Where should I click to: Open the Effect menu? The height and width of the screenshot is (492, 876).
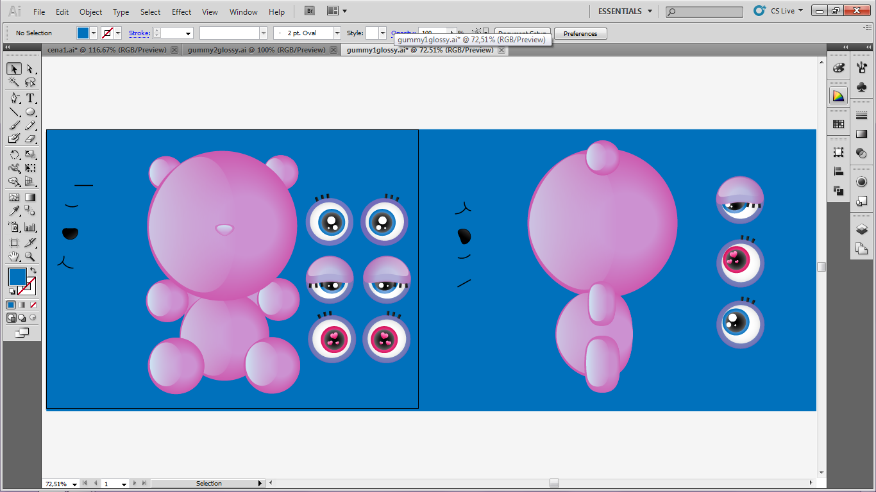[x=181, y=12]
